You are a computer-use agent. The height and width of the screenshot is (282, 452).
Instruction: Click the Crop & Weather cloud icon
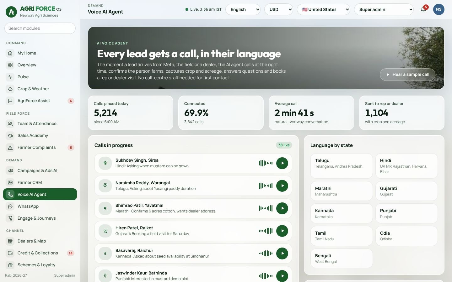10,89
